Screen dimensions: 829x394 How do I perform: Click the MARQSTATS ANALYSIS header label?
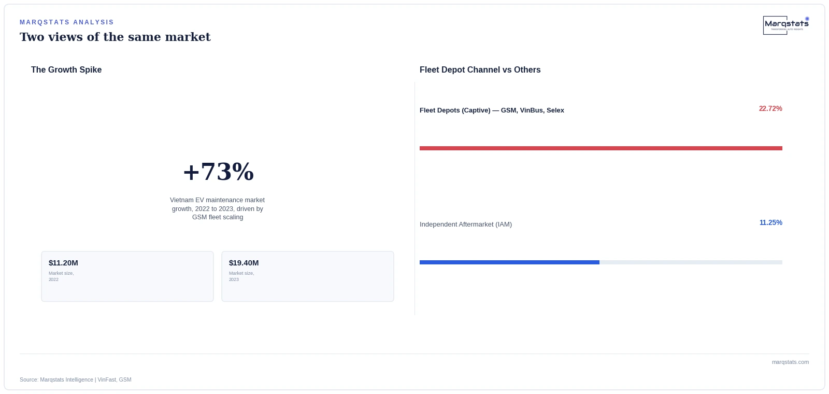tap(67, 22)
